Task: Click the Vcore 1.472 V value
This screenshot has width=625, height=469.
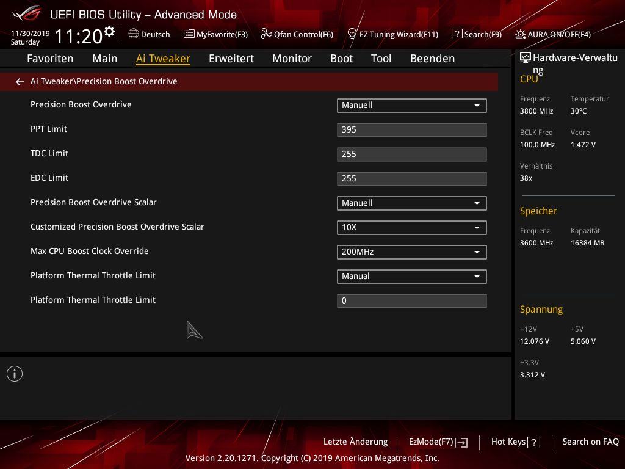Action: 583,145
